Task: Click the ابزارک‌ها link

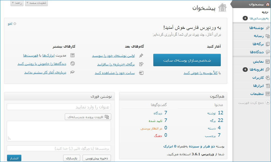Action: click(48, 55)
